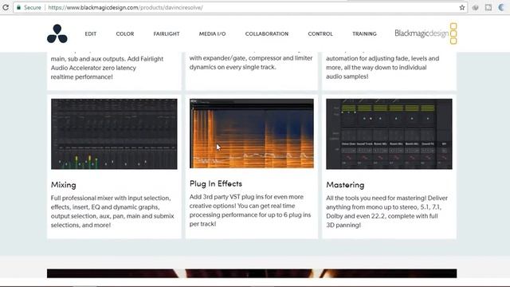The width and height of the screenshot is (510, 287).
Task: Open the EDIT menu item
Action: pos(90,33)
